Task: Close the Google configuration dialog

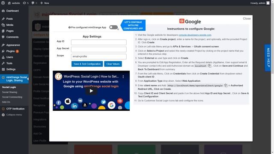Action: [x=247, y=18]
